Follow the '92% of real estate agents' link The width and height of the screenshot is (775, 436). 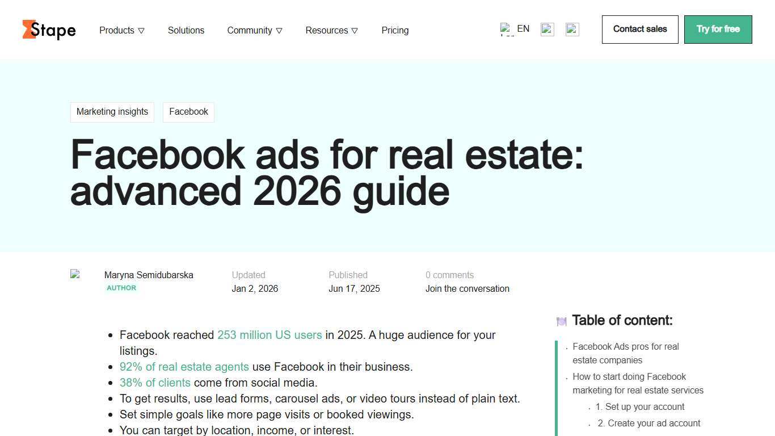click(184, 367)
